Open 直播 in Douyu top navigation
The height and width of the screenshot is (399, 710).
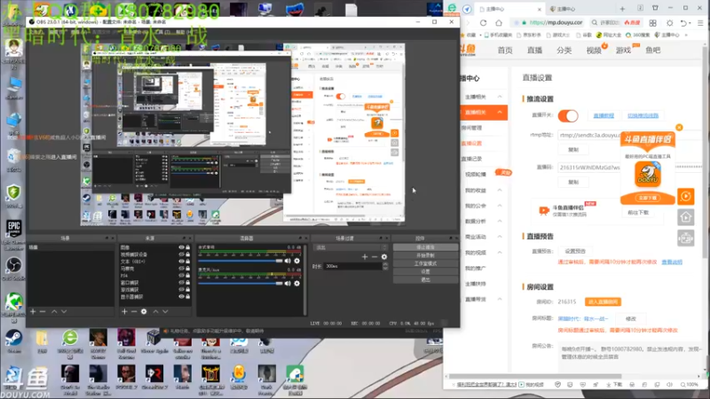535,51
